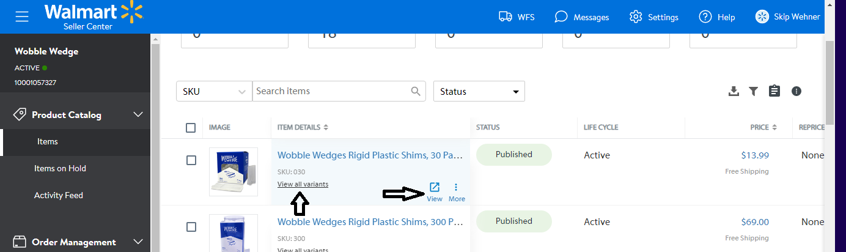Image resolution: width=846 pixels, height=252 pixels.
Task: Show the info circle icon details
Action: click(796, 91)
